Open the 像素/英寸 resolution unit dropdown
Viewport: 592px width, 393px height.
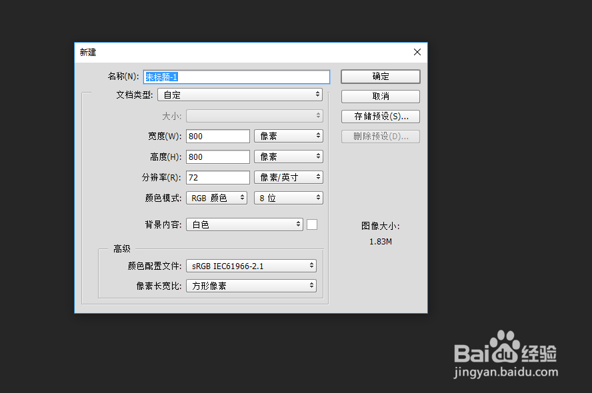289,177
